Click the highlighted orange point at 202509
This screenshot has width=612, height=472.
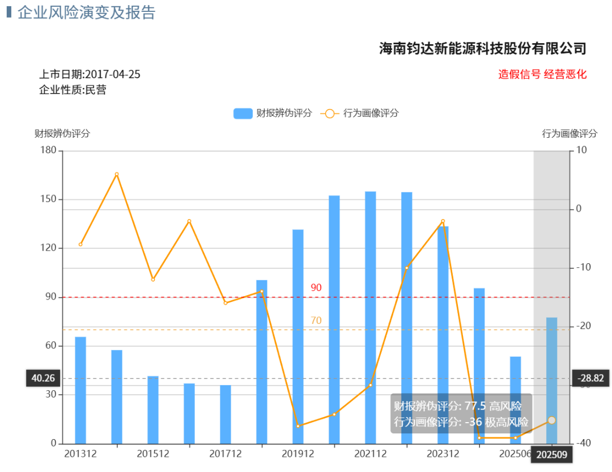tap(551, 420)
